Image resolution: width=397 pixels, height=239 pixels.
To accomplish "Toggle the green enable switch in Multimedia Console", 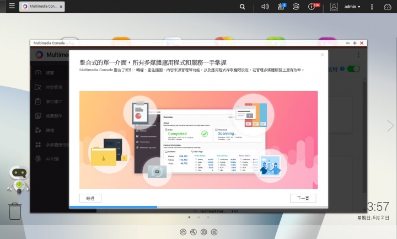I will pos(353,69).
